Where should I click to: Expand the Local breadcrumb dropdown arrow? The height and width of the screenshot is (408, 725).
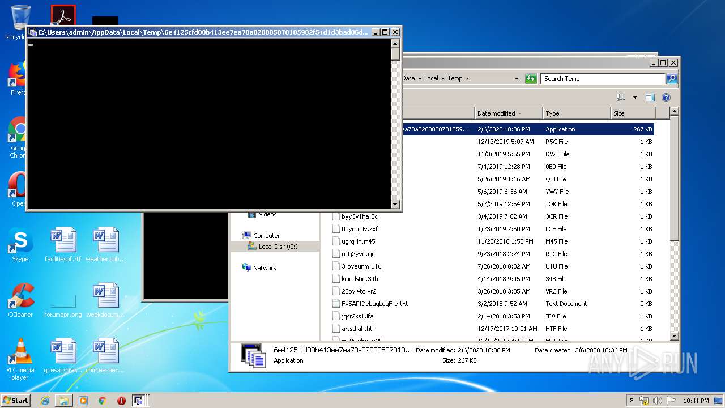[x=443, y=79]
